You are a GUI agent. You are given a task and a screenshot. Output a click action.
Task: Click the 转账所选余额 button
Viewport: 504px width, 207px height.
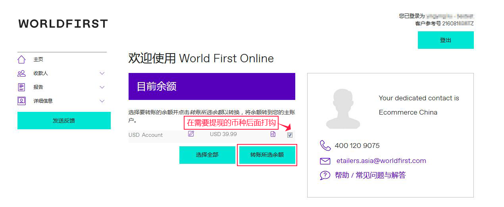point(267,155)
